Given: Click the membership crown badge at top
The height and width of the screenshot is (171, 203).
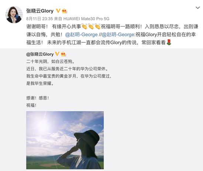Looking at the screenshot, I should 64,11.
